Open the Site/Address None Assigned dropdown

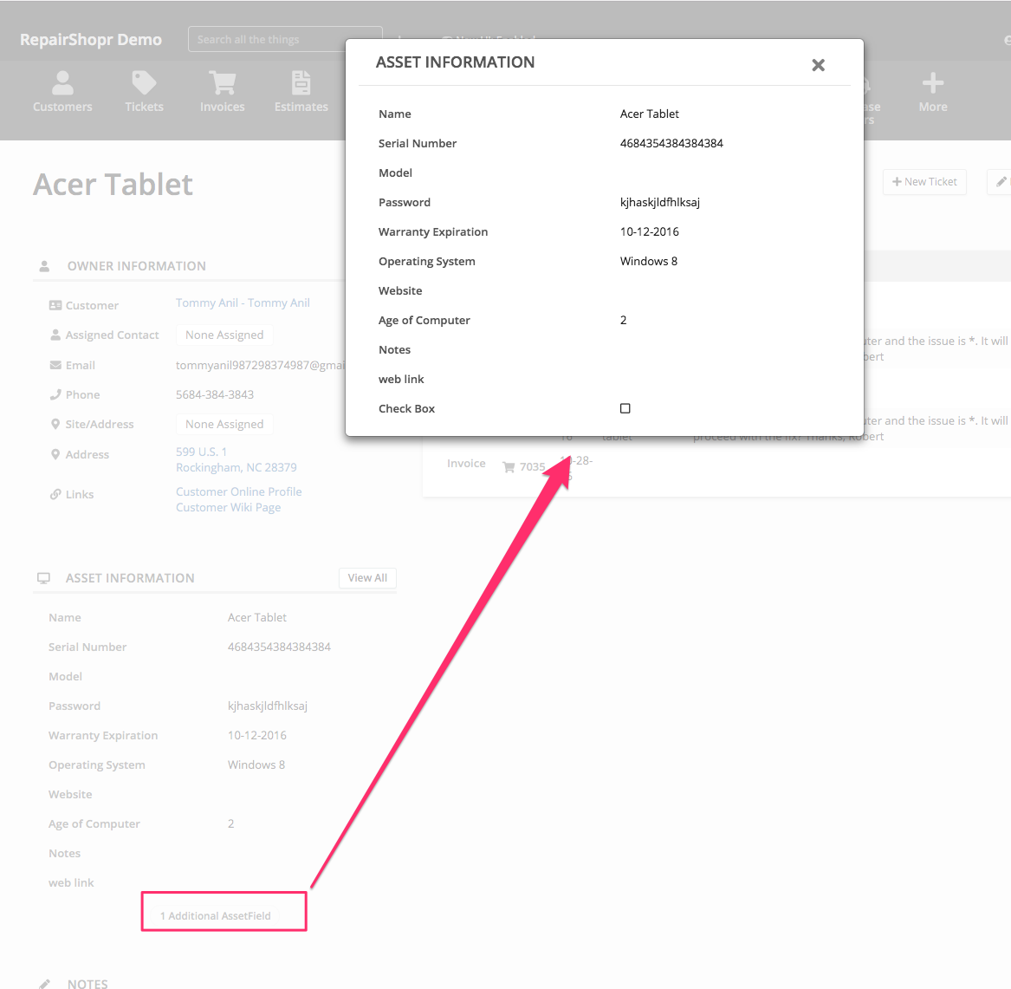point(224,425)
